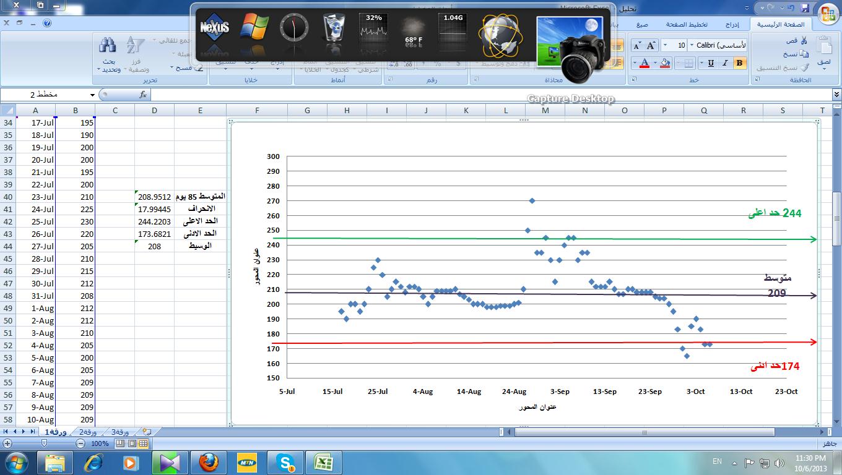Select cell E44 labeled الوسيط

click(x=200, y=246)
